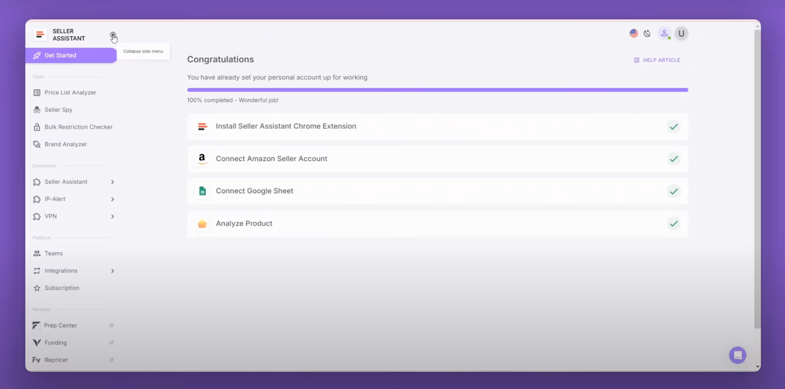The width and height of the screenshot is (785, 389).
Task: Open the user profile person icon
Action: pos(664,33)
